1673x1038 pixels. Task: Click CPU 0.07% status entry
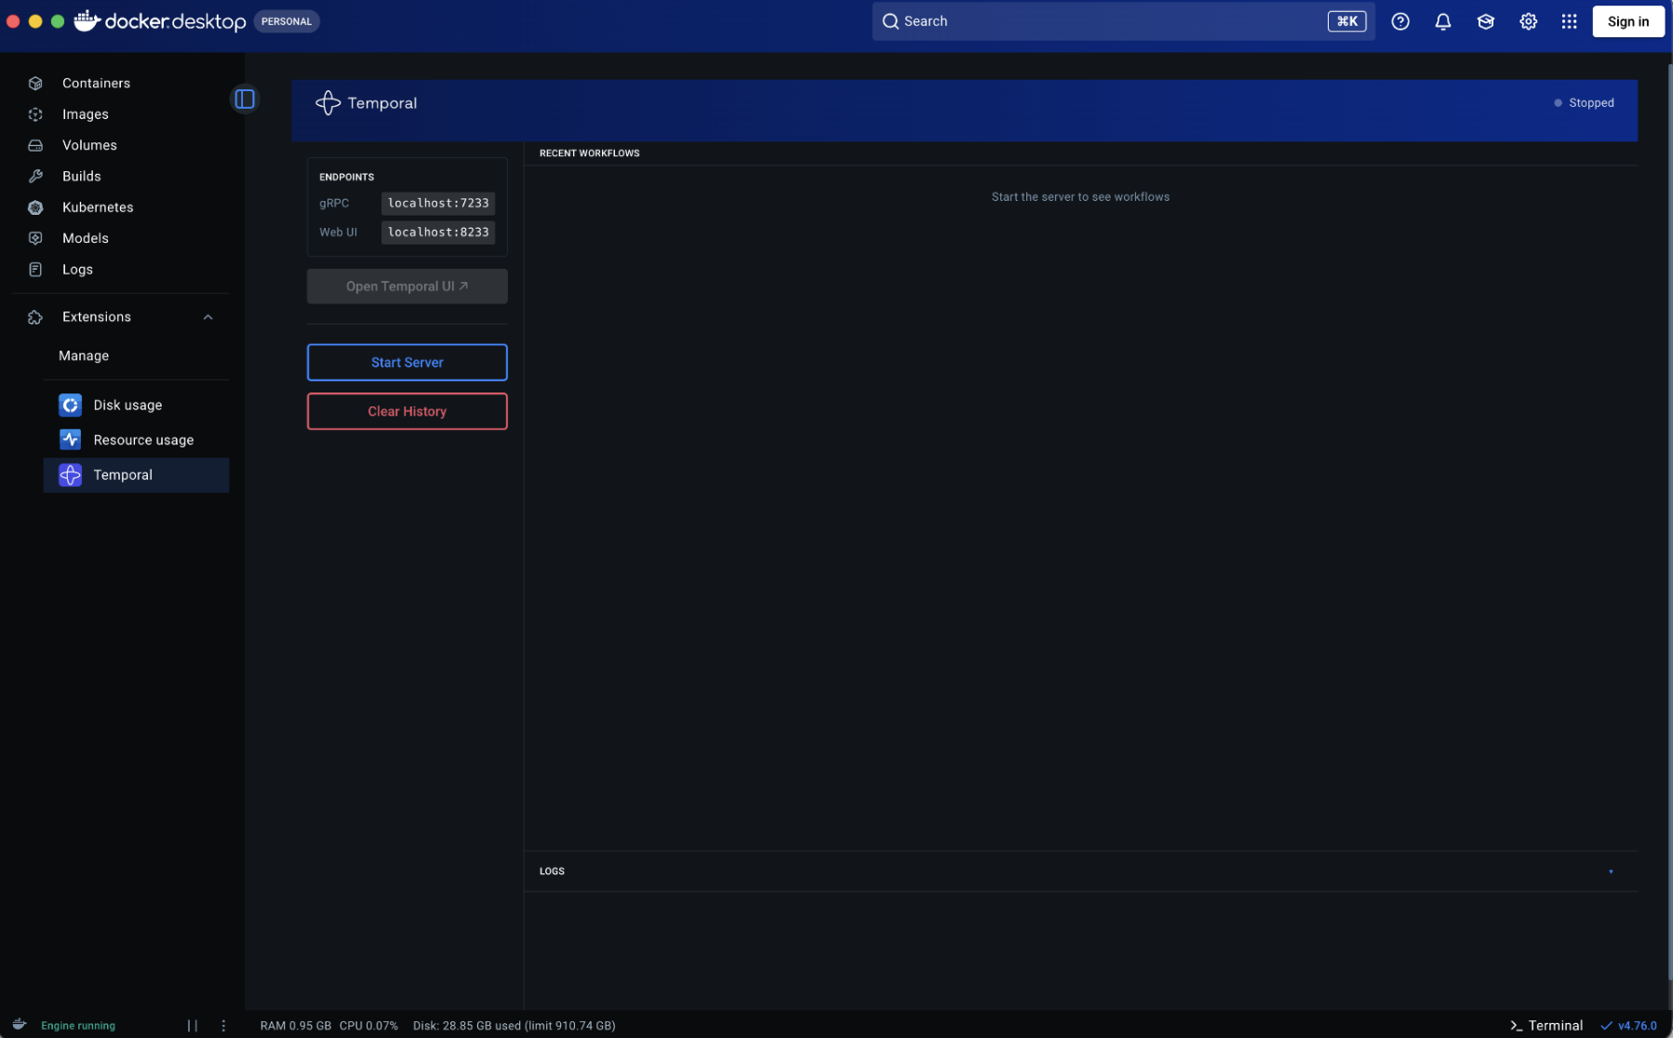click(x=368, y=1025)
